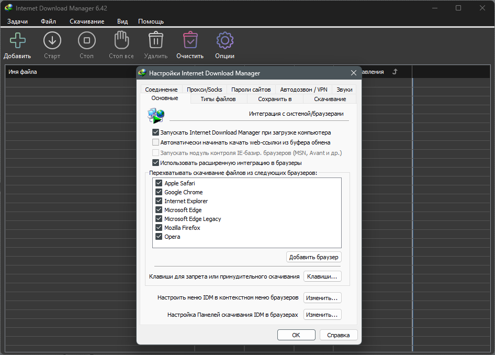The width and height of the screenshot is (495, 355).
Task: Select the Основные tab
Action: pyautogui.click(x=165, y=98)
